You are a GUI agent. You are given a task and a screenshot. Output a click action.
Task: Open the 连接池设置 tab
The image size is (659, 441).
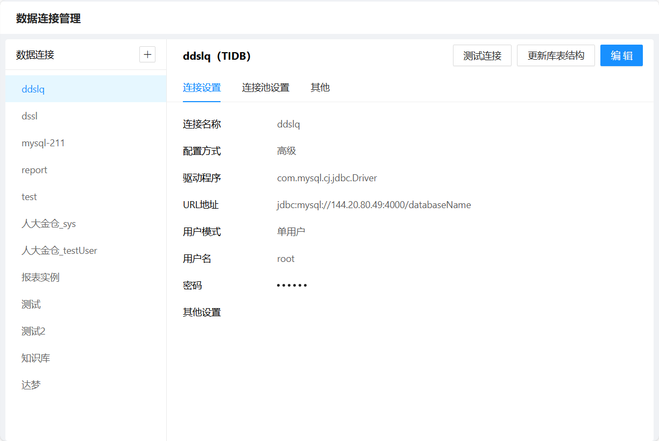pyautogui.click(x=266, y=88)
